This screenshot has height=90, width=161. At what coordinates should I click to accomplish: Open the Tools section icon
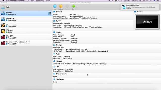tap(3, 7)
